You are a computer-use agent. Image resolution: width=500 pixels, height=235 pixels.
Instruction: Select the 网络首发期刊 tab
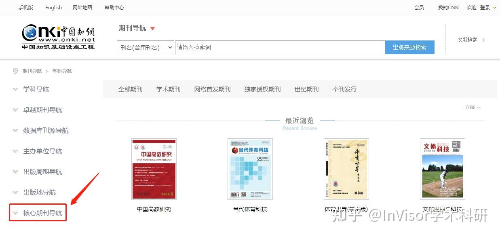coord(212,89)
